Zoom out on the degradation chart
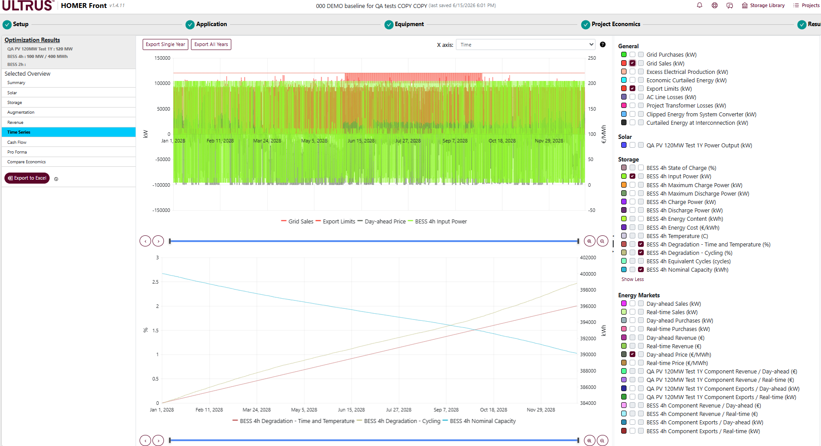This screenshot has height=446, width=821. [x=602, y=441]
